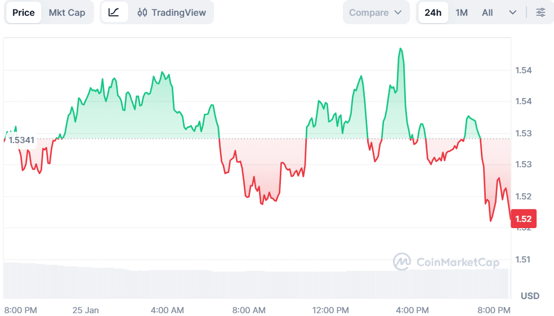Open the CoinMarketCap watermark text link

pos(458,262)
